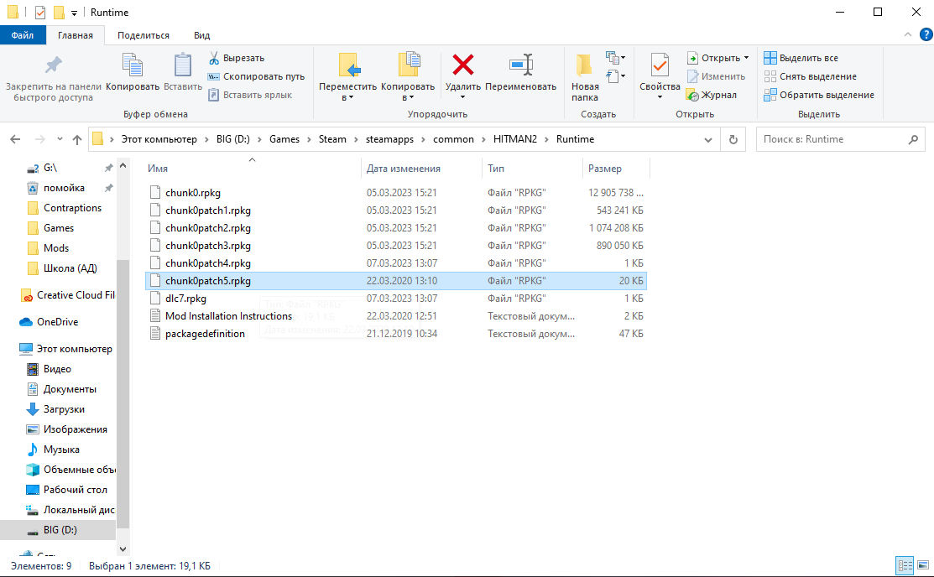Click the Cut (Вырезать) scissors icon
This screenshot has width=934, height=577.
coord(214,58)
